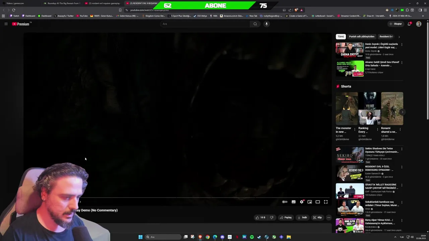Click the Windows Start button
The height and width of the screenshot is (241, 429).
click(140, 237)
